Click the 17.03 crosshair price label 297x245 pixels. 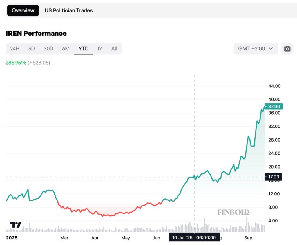click(273, 177)
